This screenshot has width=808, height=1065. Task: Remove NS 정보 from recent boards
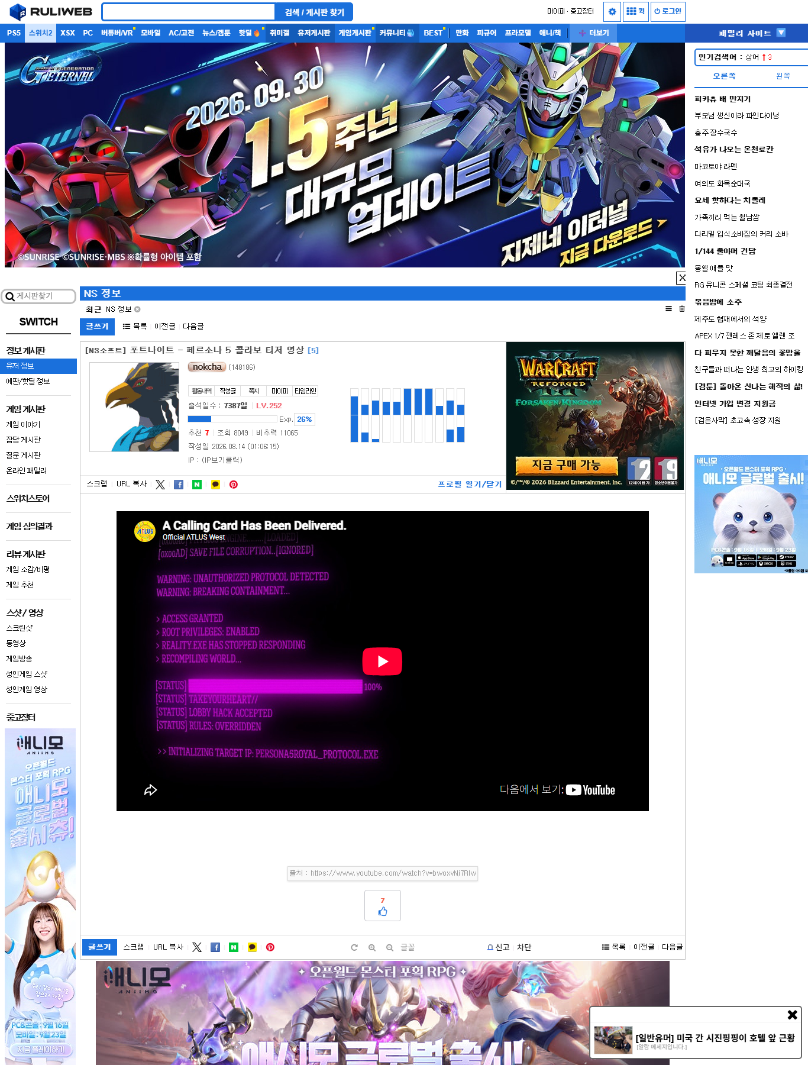[x=137, y=309]
